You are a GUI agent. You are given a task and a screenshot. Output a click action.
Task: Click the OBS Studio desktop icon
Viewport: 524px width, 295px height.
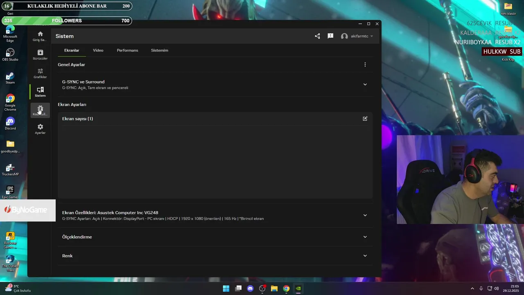tap(10, 55)
